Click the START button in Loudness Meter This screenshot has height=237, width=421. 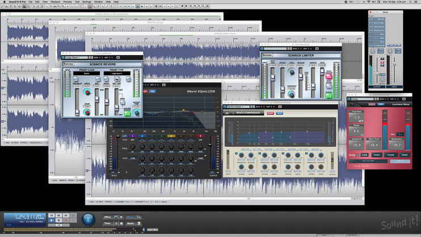click(x=376, y=154)
